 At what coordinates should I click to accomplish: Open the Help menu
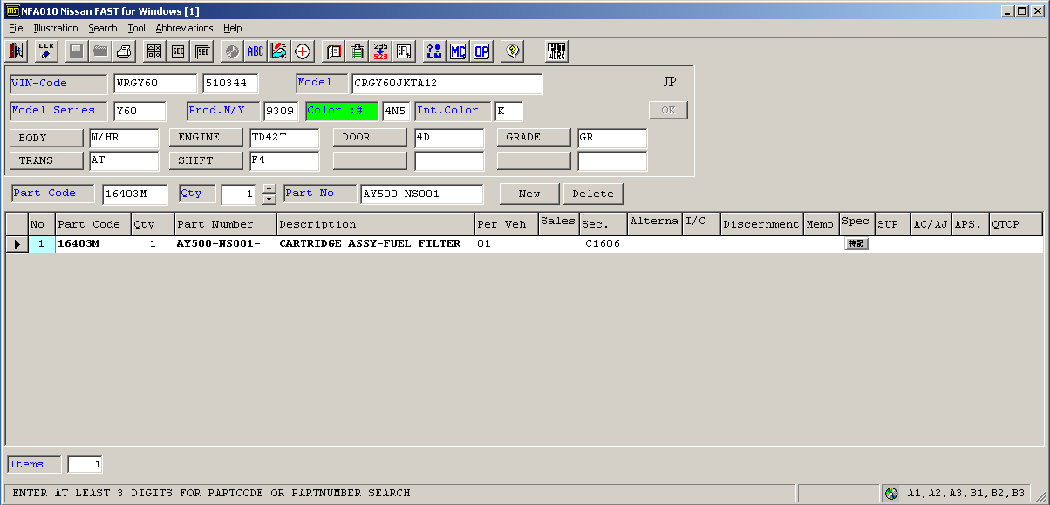click(233, 28)
